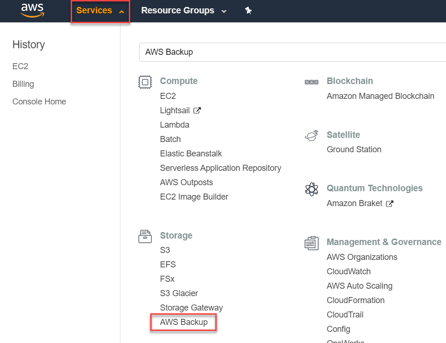
Task: Open CloudWatch service
Action: (348, 272)
